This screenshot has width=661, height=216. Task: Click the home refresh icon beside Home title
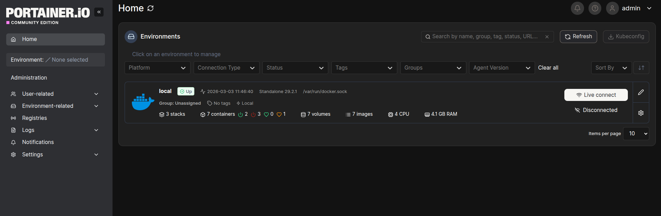pyautogui.click(x=150, y=8)
